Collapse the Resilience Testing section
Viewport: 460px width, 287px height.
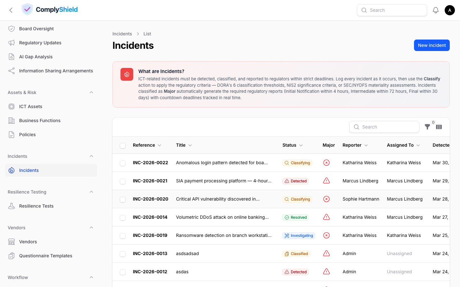pyautogui.click(x=91, y=192)
